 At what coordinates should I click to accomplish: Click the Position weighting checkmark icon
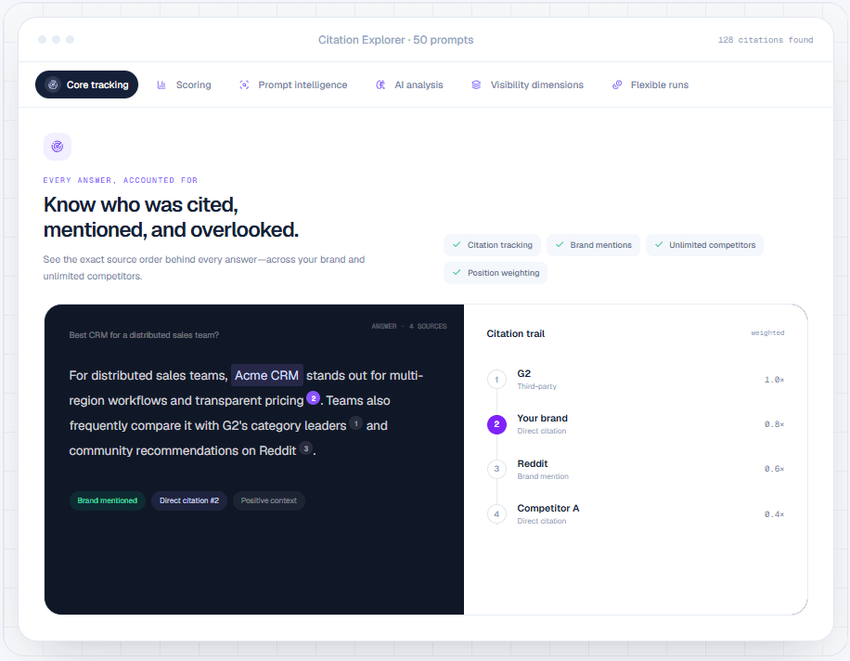(x=457, y=272)
